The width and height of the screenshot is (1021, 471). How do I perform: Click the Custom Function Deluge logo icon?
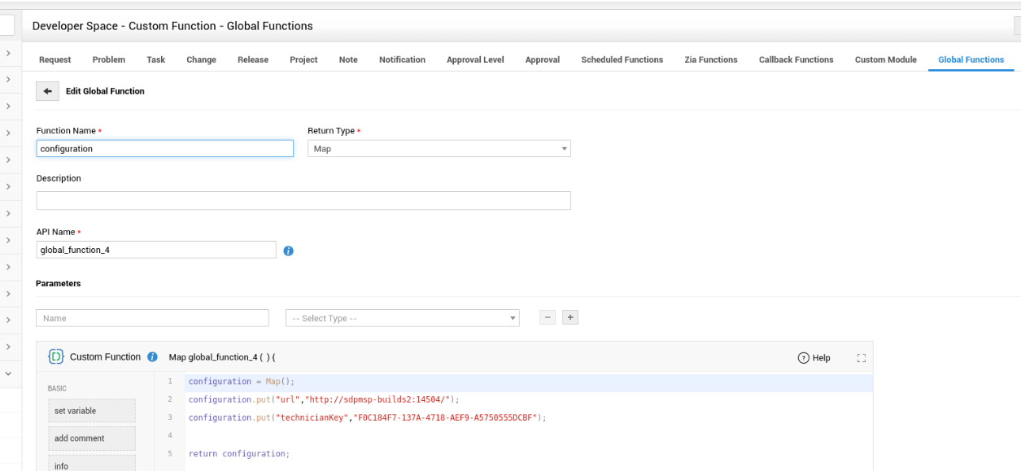click(56, 356)
